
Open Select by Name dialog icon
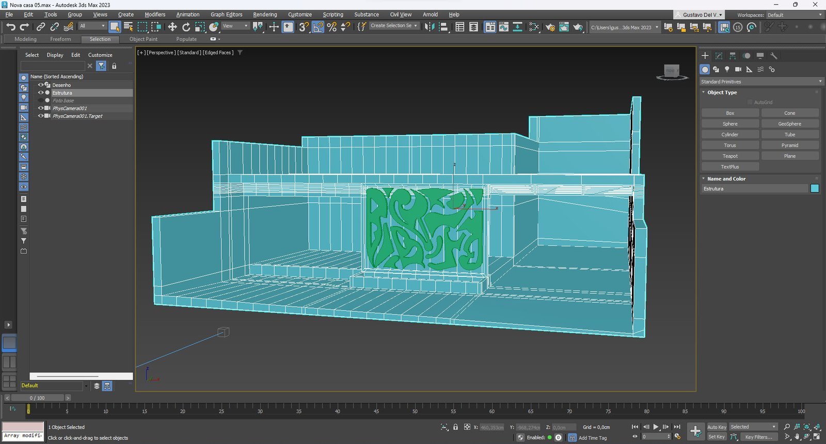[x=129, y=27]
